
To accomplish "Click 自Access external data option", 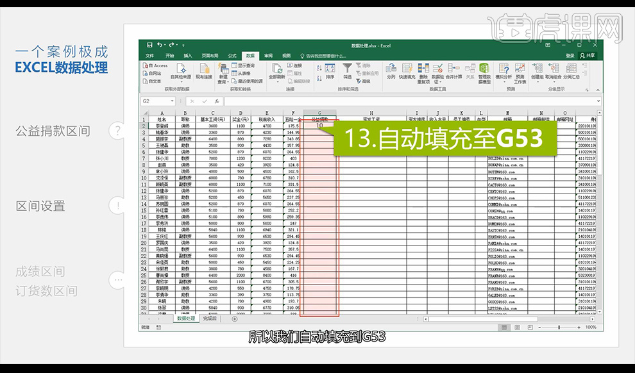I will click(x=156, y=65).
